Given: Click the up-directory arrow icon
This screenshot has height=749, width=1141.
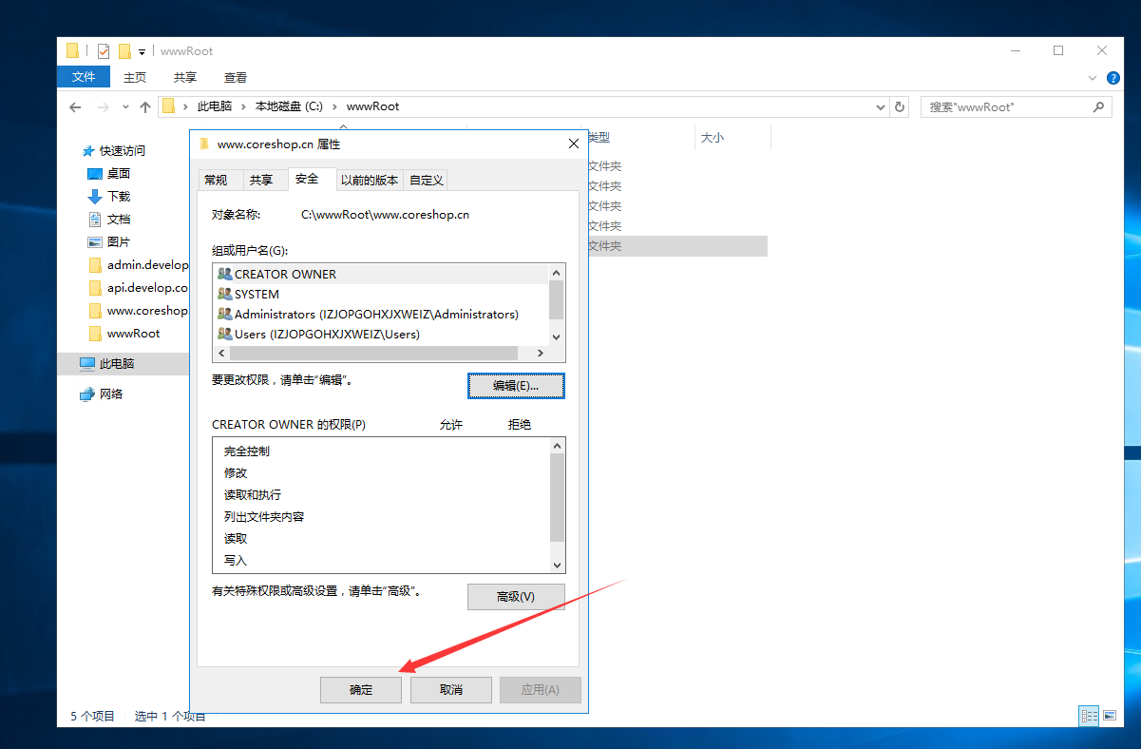Looking at the screenshot, I should [145, 107].
